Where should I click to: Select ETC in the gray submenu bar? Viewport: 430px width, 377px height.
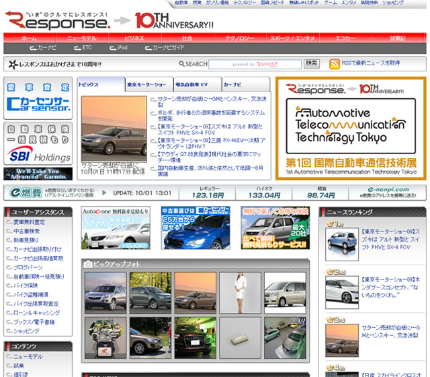83,48
